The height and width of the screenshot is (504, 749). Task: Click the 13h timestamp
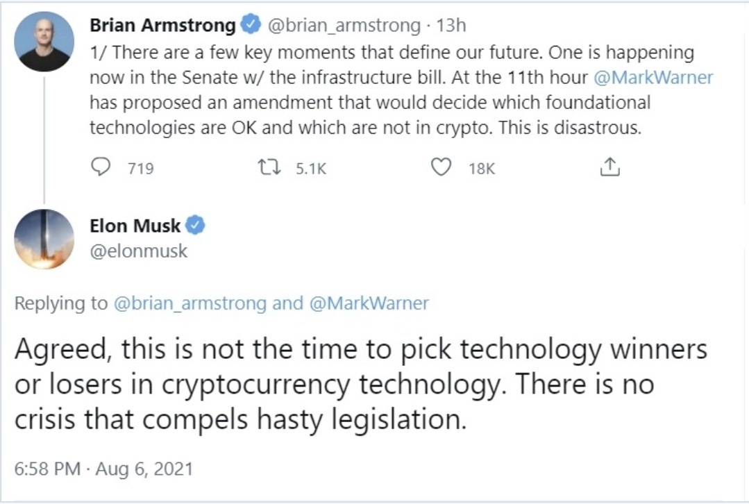click(x=451, y=26)
